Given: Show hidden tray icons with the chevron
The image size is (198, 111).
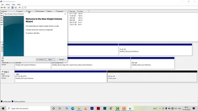Looking at the screenshot, I should (x=160, y=108).
